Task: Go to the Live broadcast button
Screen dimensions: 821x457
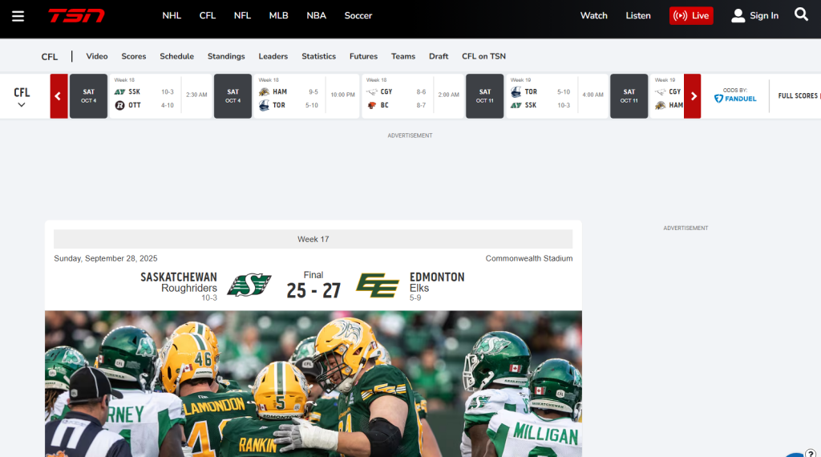Action: click(x=691, y=16)
